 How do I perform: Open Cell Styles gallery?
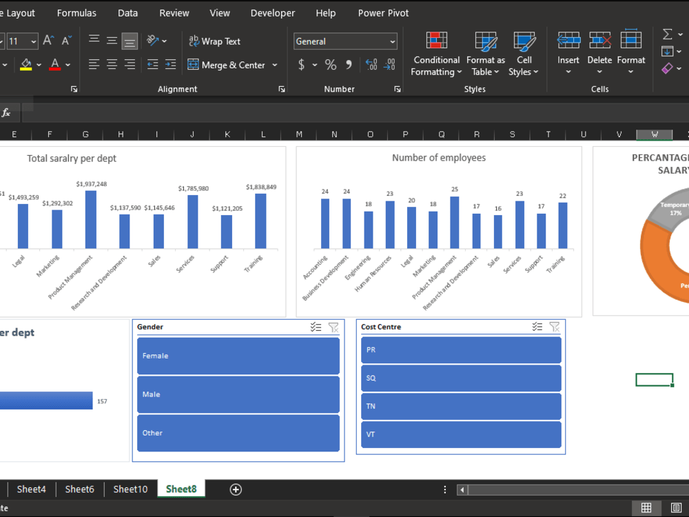(x=524, y=54)
